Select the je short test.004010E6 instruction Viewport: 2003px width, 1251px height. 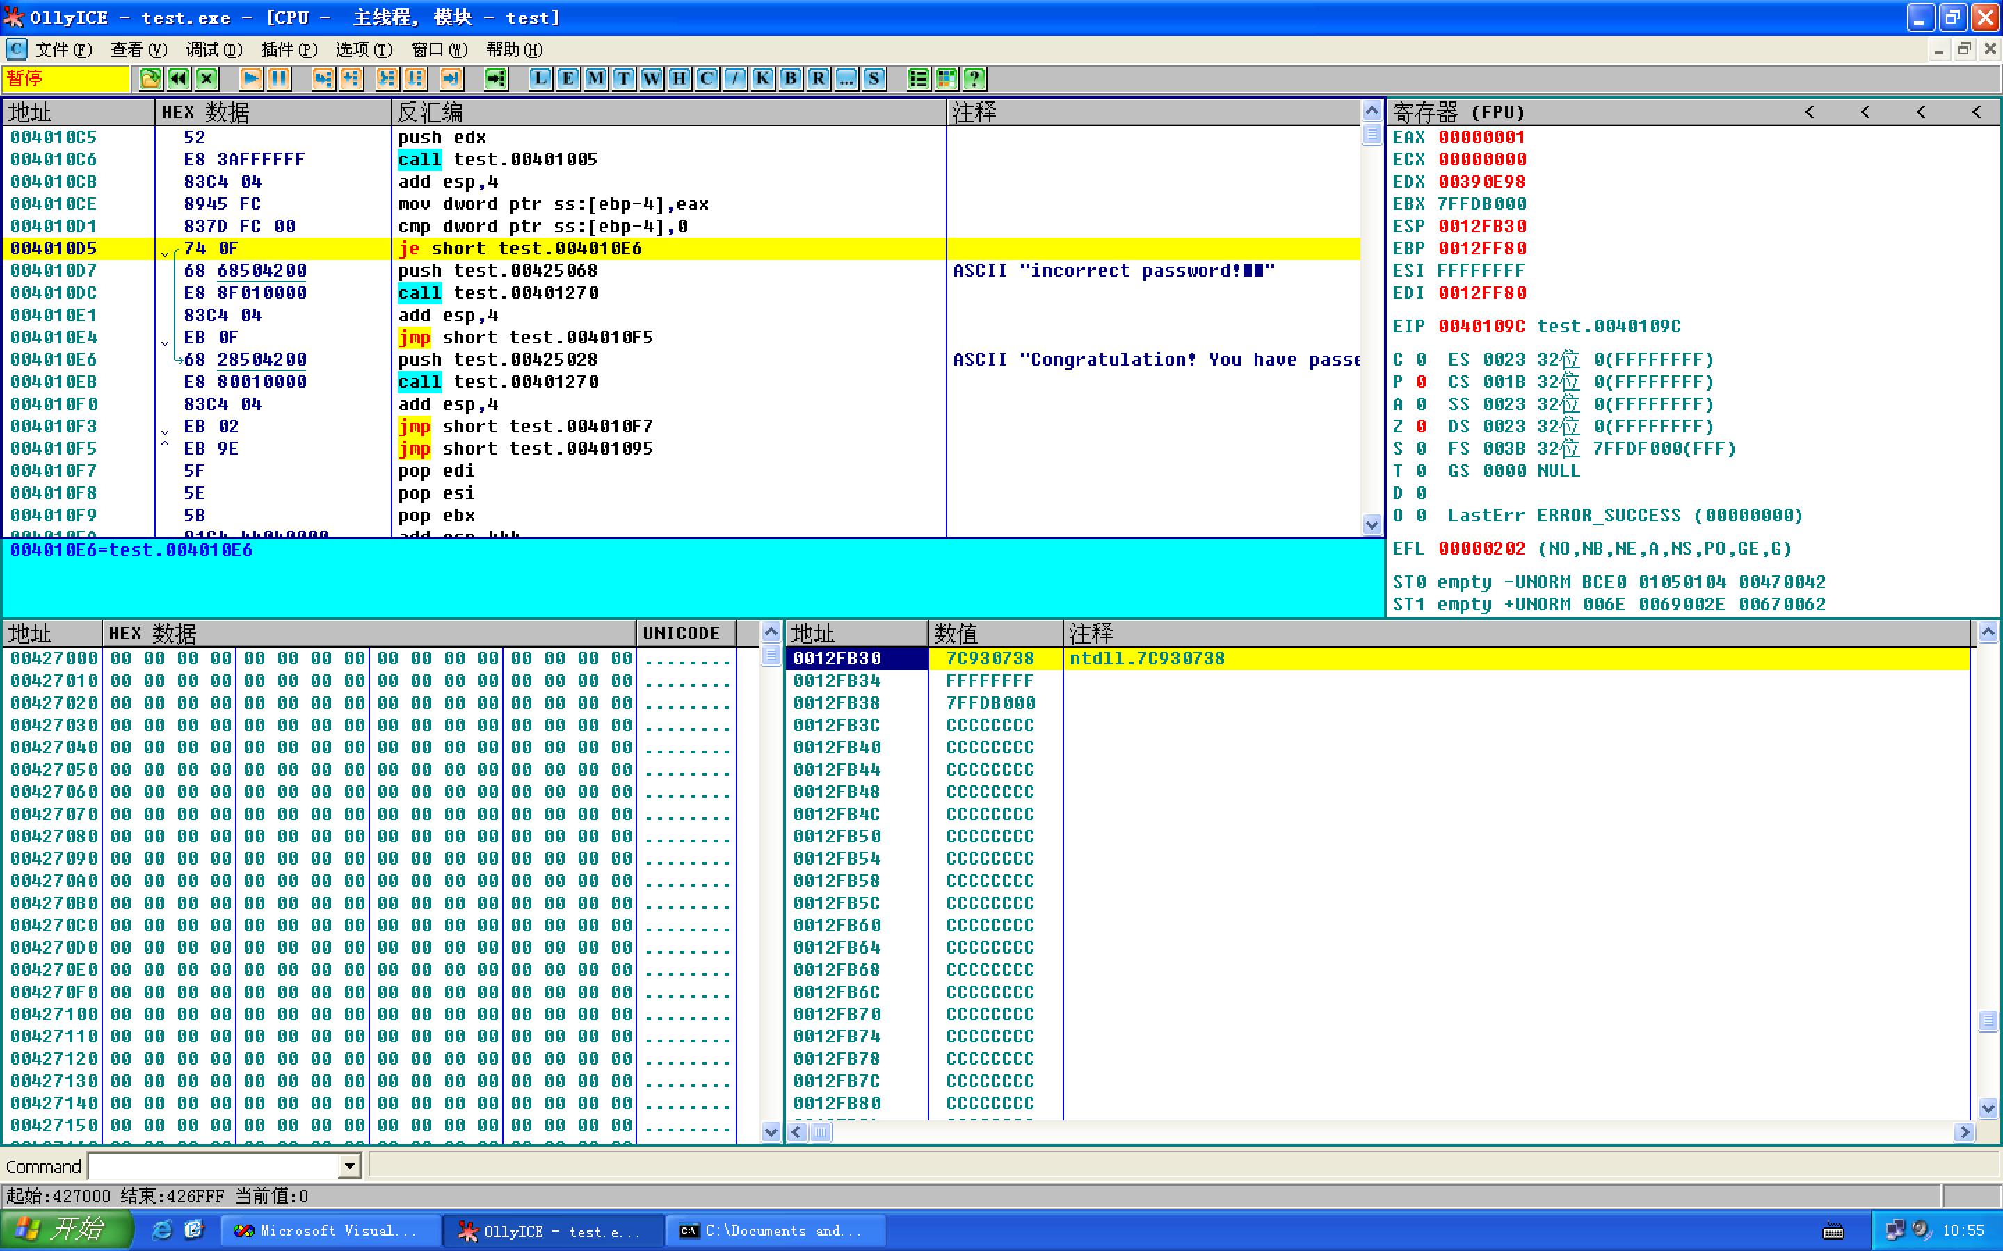(680, 248)
